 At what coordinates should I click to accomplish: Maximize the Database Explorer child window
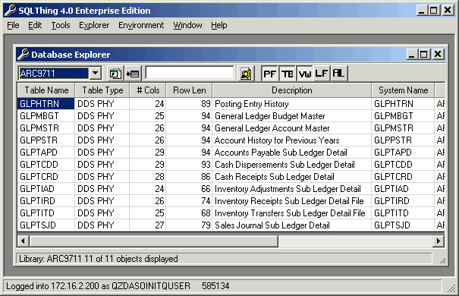point(423,54)
